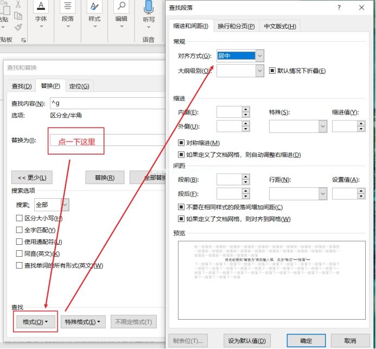The height and width of the screenshot is (349, 376).
Task: Switch to the 换行和分页 tab
Action: point(236,27)
